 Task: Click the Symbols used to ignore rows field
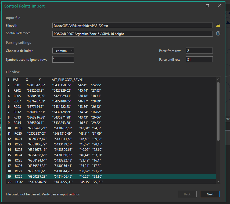click(x=63, y=59)
